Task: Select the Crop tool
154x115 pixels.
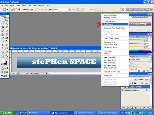Action: (3, 27)
